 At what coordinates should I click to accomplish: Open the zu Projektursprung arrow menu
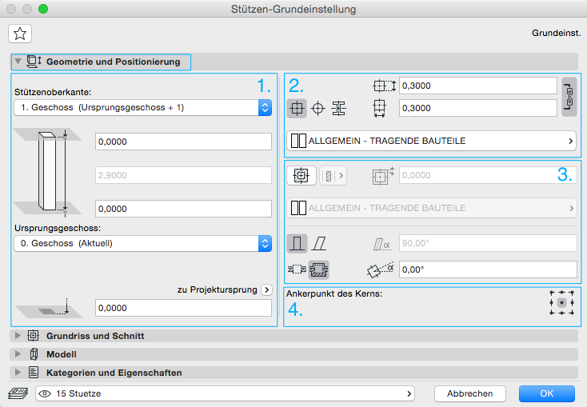[x=267, y=289]
